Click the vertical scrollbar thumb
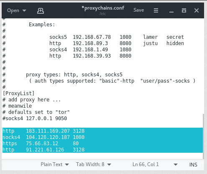This screenshot has width=207, height=174. point(203,136)
